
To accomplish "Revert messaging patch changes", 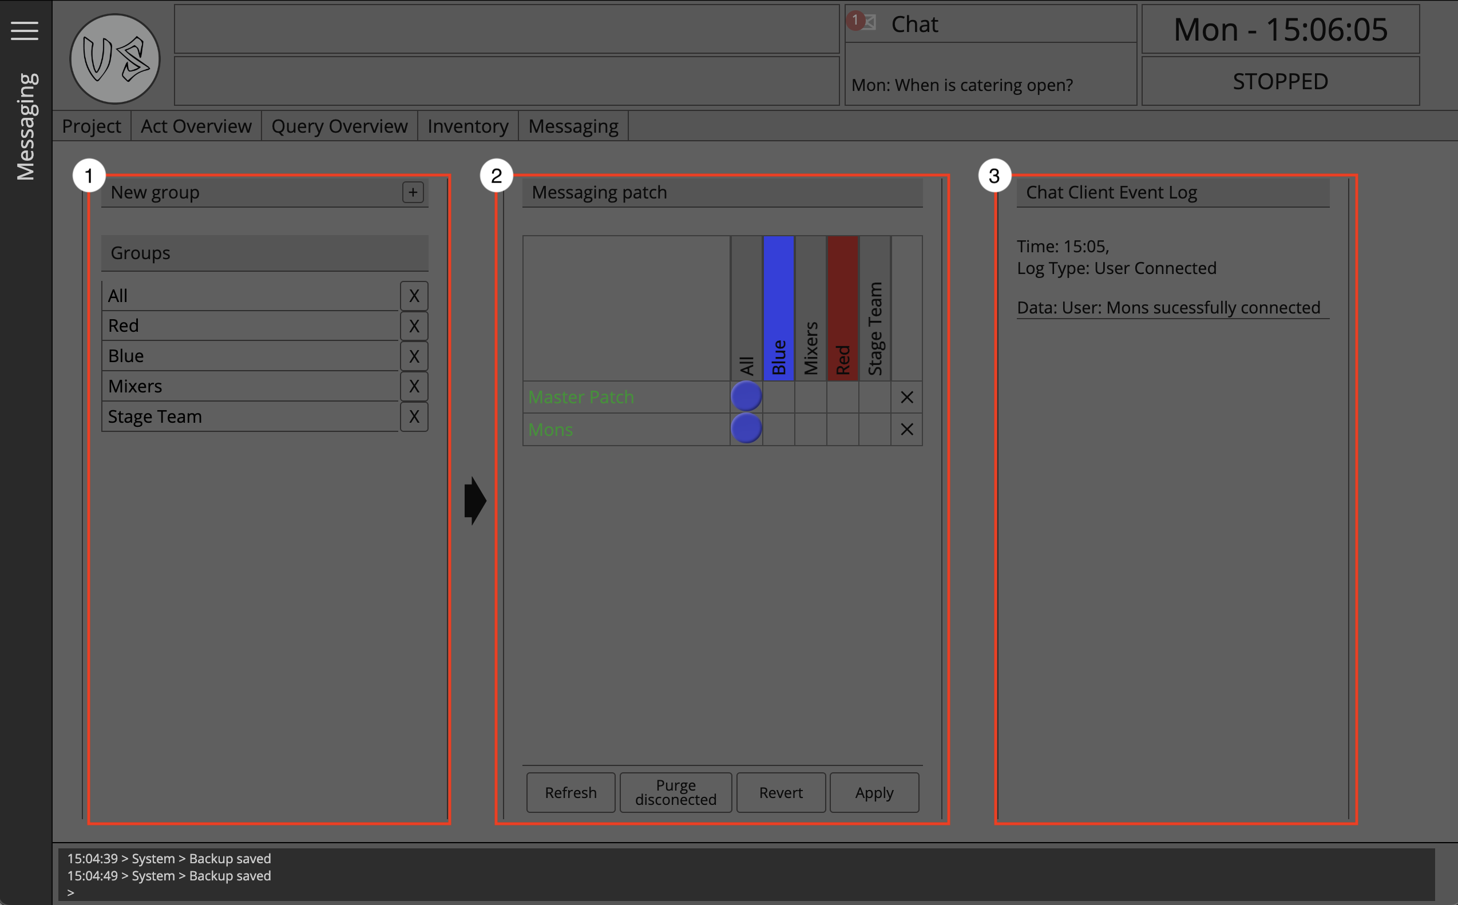I will pyautogui.click(x=781, y=792).
